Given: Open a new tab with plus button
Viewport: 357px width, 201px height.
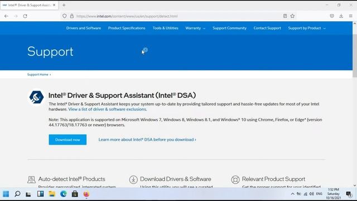Looking at the screenshot, I should [64, 5].
